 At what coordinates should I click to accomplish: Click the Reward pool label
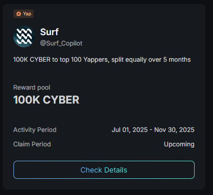[x=32, y=87]
